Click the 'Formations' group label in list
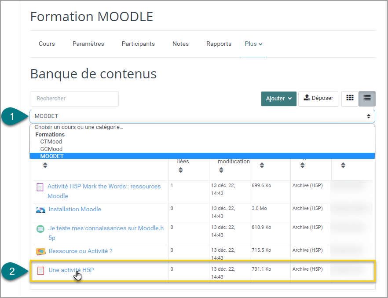Image resolution: width=388 pixels, height=298 pixels. (x=50, y=134)
